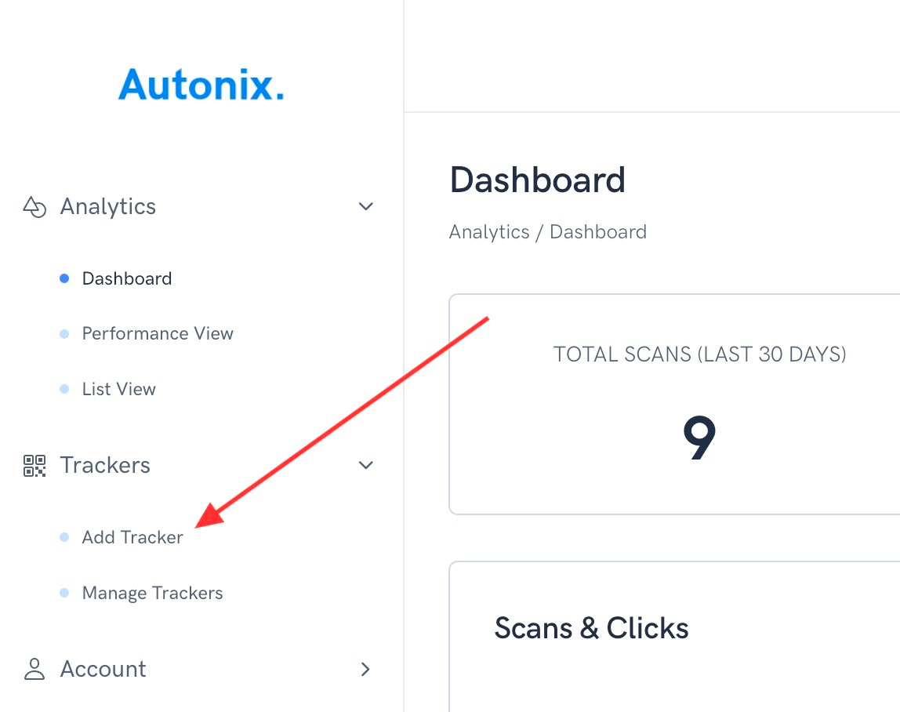Open Performance View in sidebar
The width and height of the screenshot is (900, 712).
point(158,333)
